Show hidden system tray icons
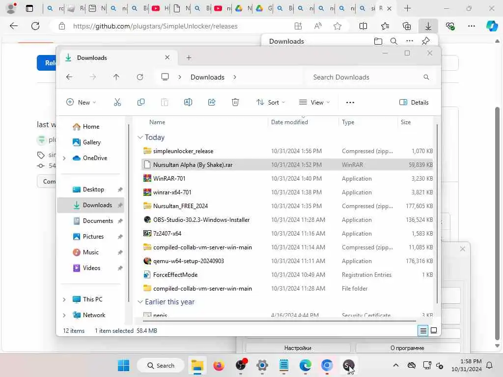 (x=396, y=365)
